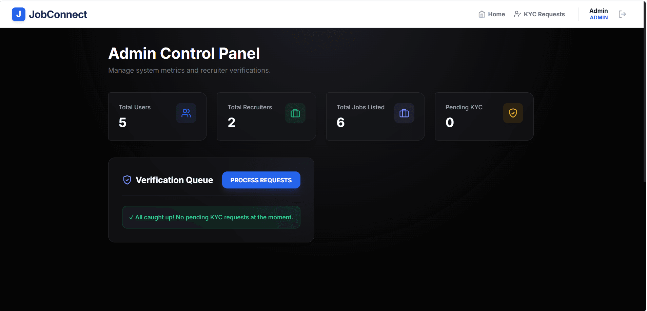Select the Total Jobs Listed card
This screenshot has height=311, width=647.
(x=375, y=116)
